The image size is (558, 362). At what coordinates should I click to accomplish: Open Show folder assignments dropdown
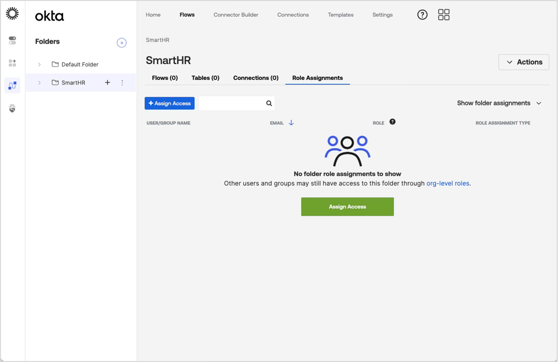(x=499, y=103)
